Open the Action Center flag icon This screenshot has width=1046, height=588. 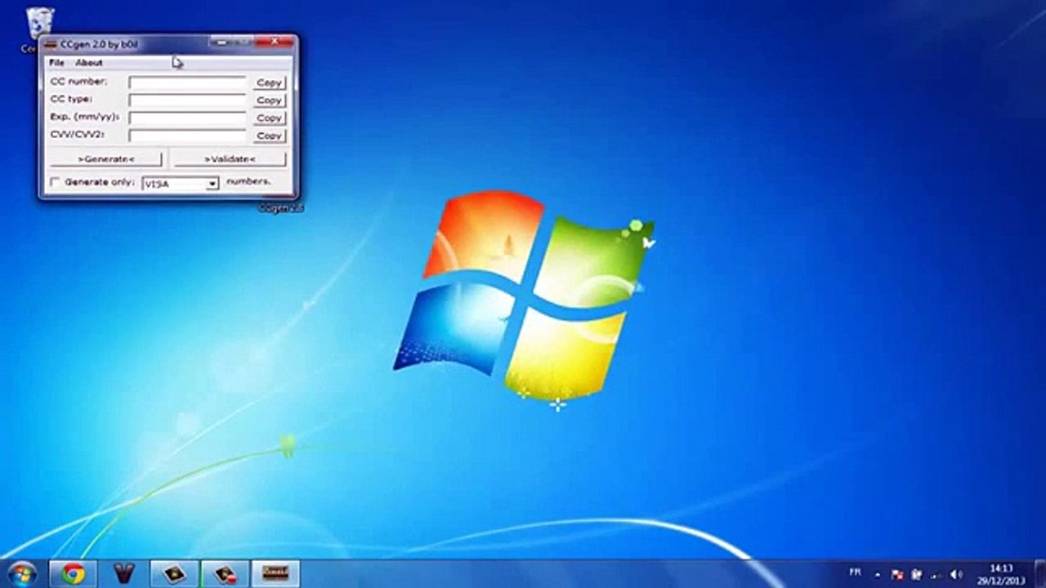[x=897, y=574]
